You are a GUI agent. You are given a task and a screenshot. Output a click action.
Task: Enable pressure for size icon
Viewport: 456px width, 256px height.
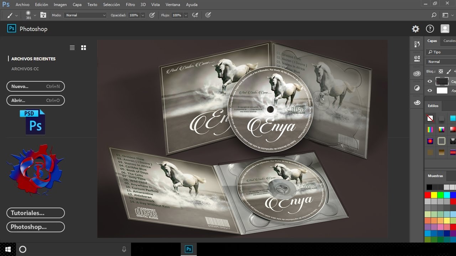(x=208, y=15)
